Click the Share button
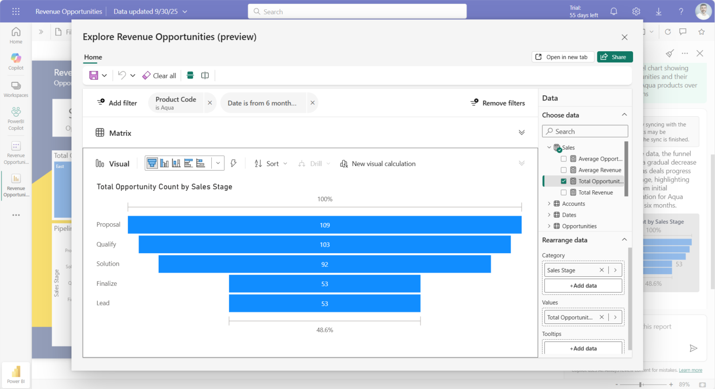 click(x=614, y=57)
